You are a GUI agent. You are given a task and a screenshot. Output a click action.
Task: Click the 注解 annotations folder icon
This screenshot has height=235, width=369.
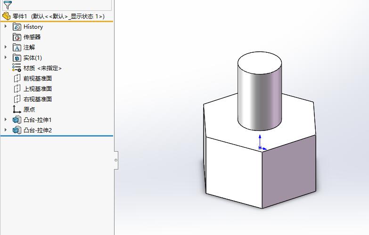(x=17, y=48)
